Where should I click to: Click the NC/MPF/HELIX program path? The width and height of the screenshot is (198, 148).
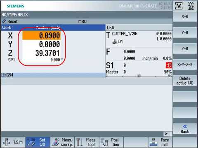(14, 15)
